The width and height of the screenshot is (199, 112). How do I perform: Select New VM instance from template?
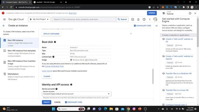[x=19, y=53]
